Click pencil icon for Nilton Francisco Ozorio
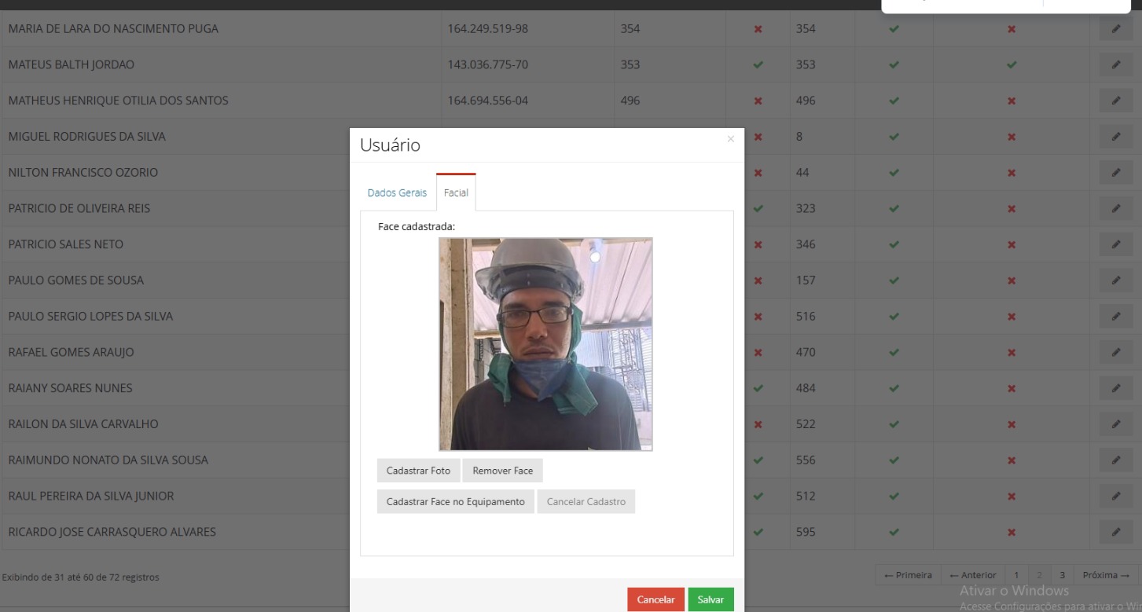 1115,173
